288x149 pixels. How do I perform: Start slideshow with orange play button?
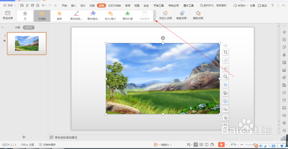tap(221, 145)
